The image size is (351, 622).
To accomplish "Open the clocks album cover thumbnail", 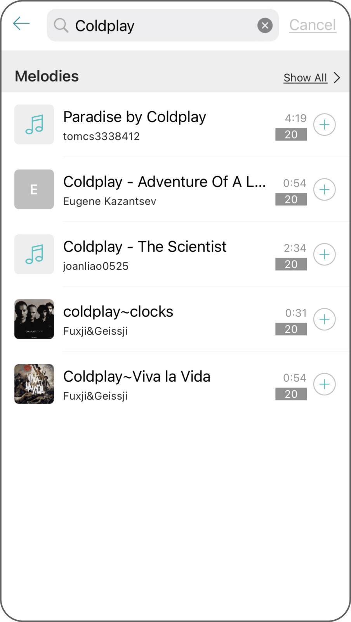I will point(34,319).
